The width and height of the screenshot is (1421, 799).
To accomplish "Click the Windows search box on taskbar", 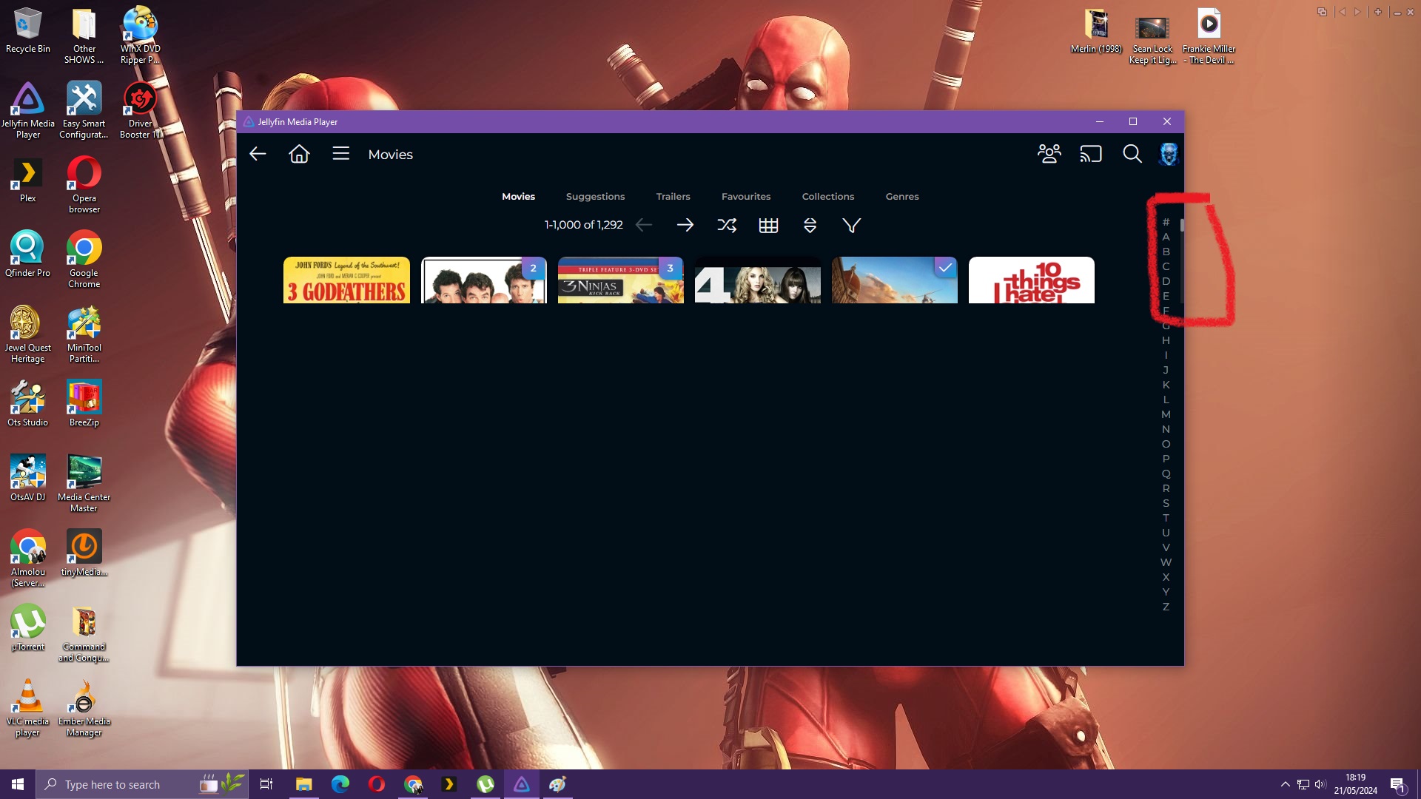I will [118, 784].
